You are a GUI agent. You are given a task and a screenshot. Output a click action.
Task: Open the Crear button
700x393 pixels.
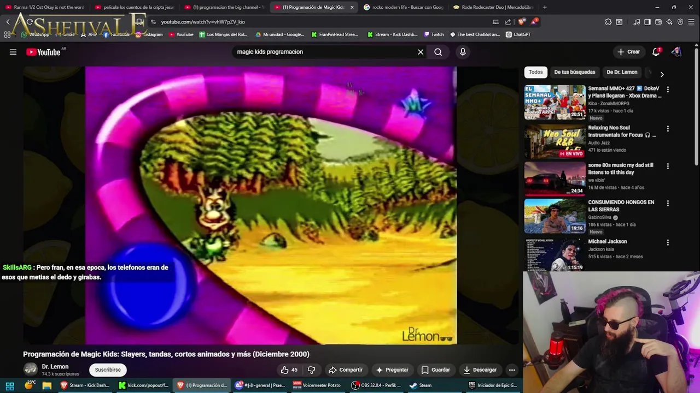[x=628, y=52]
